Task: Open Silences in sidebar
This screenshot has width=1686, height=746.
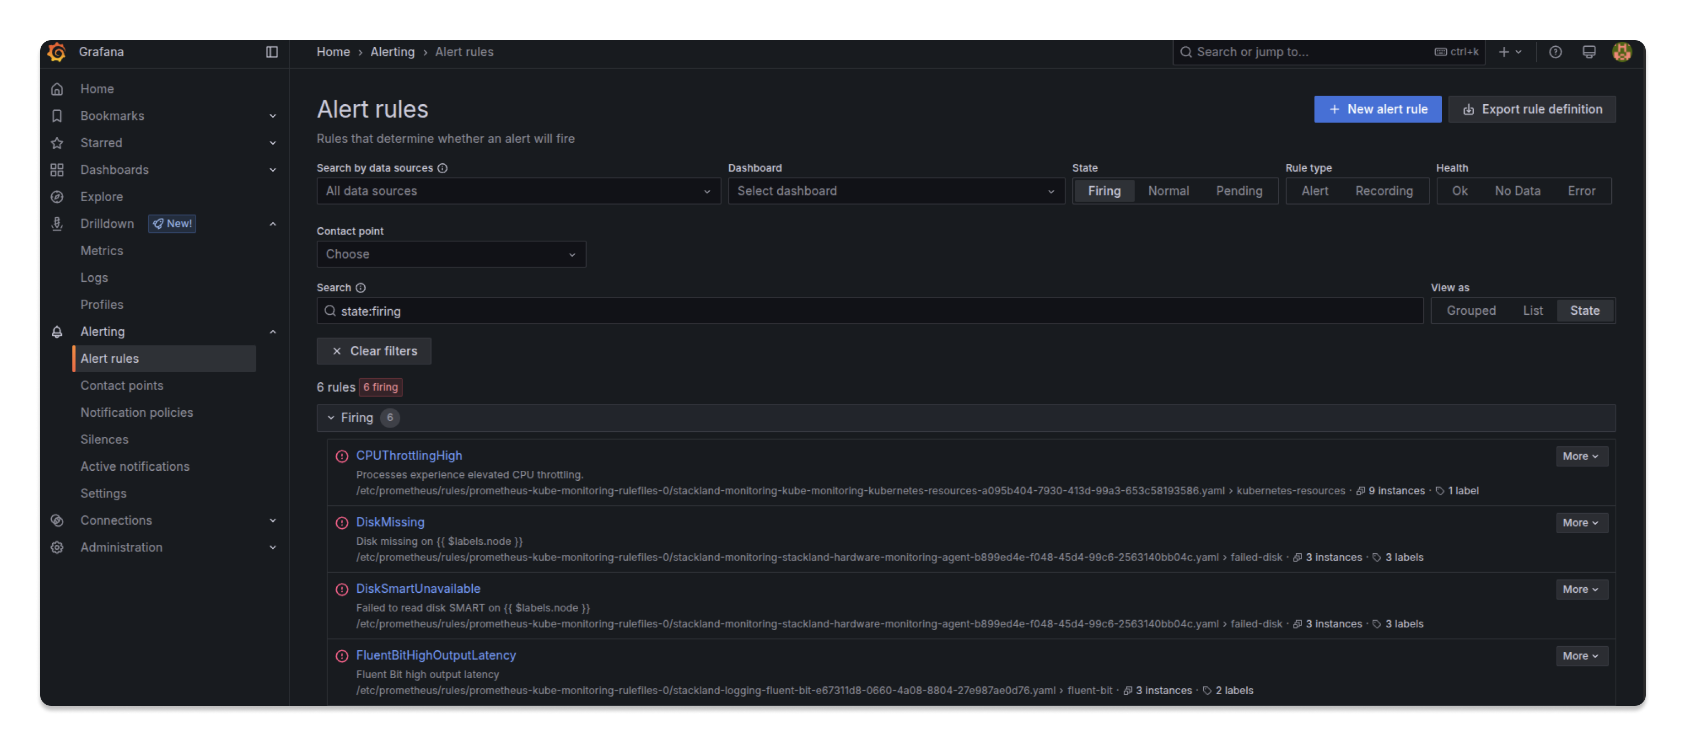Action: click(x=104, y=440)
